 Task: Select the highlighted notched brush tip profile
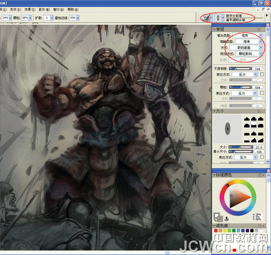pyautogui.click(x=253, y=125)
